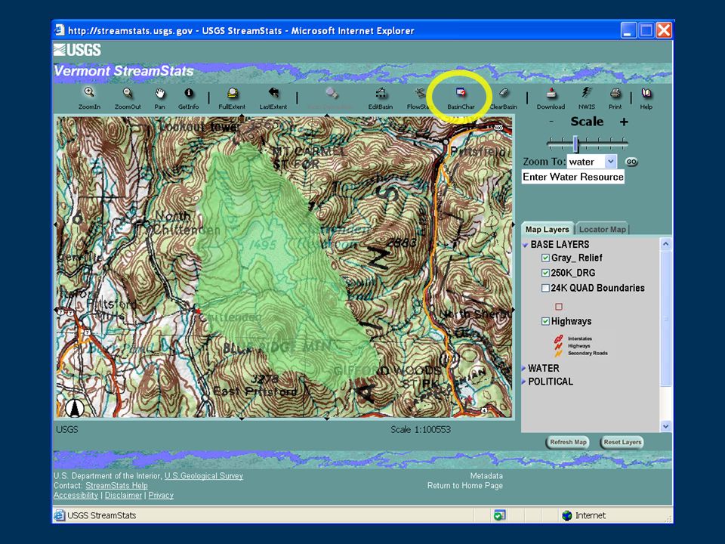
Task: Click the Scale slider handle
Action: pos(575,144)
